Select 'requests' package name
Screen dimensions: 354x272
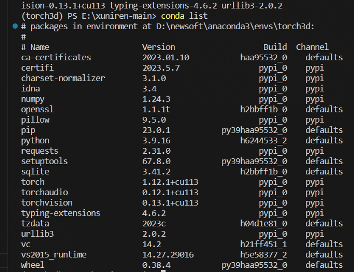[40, 151]
